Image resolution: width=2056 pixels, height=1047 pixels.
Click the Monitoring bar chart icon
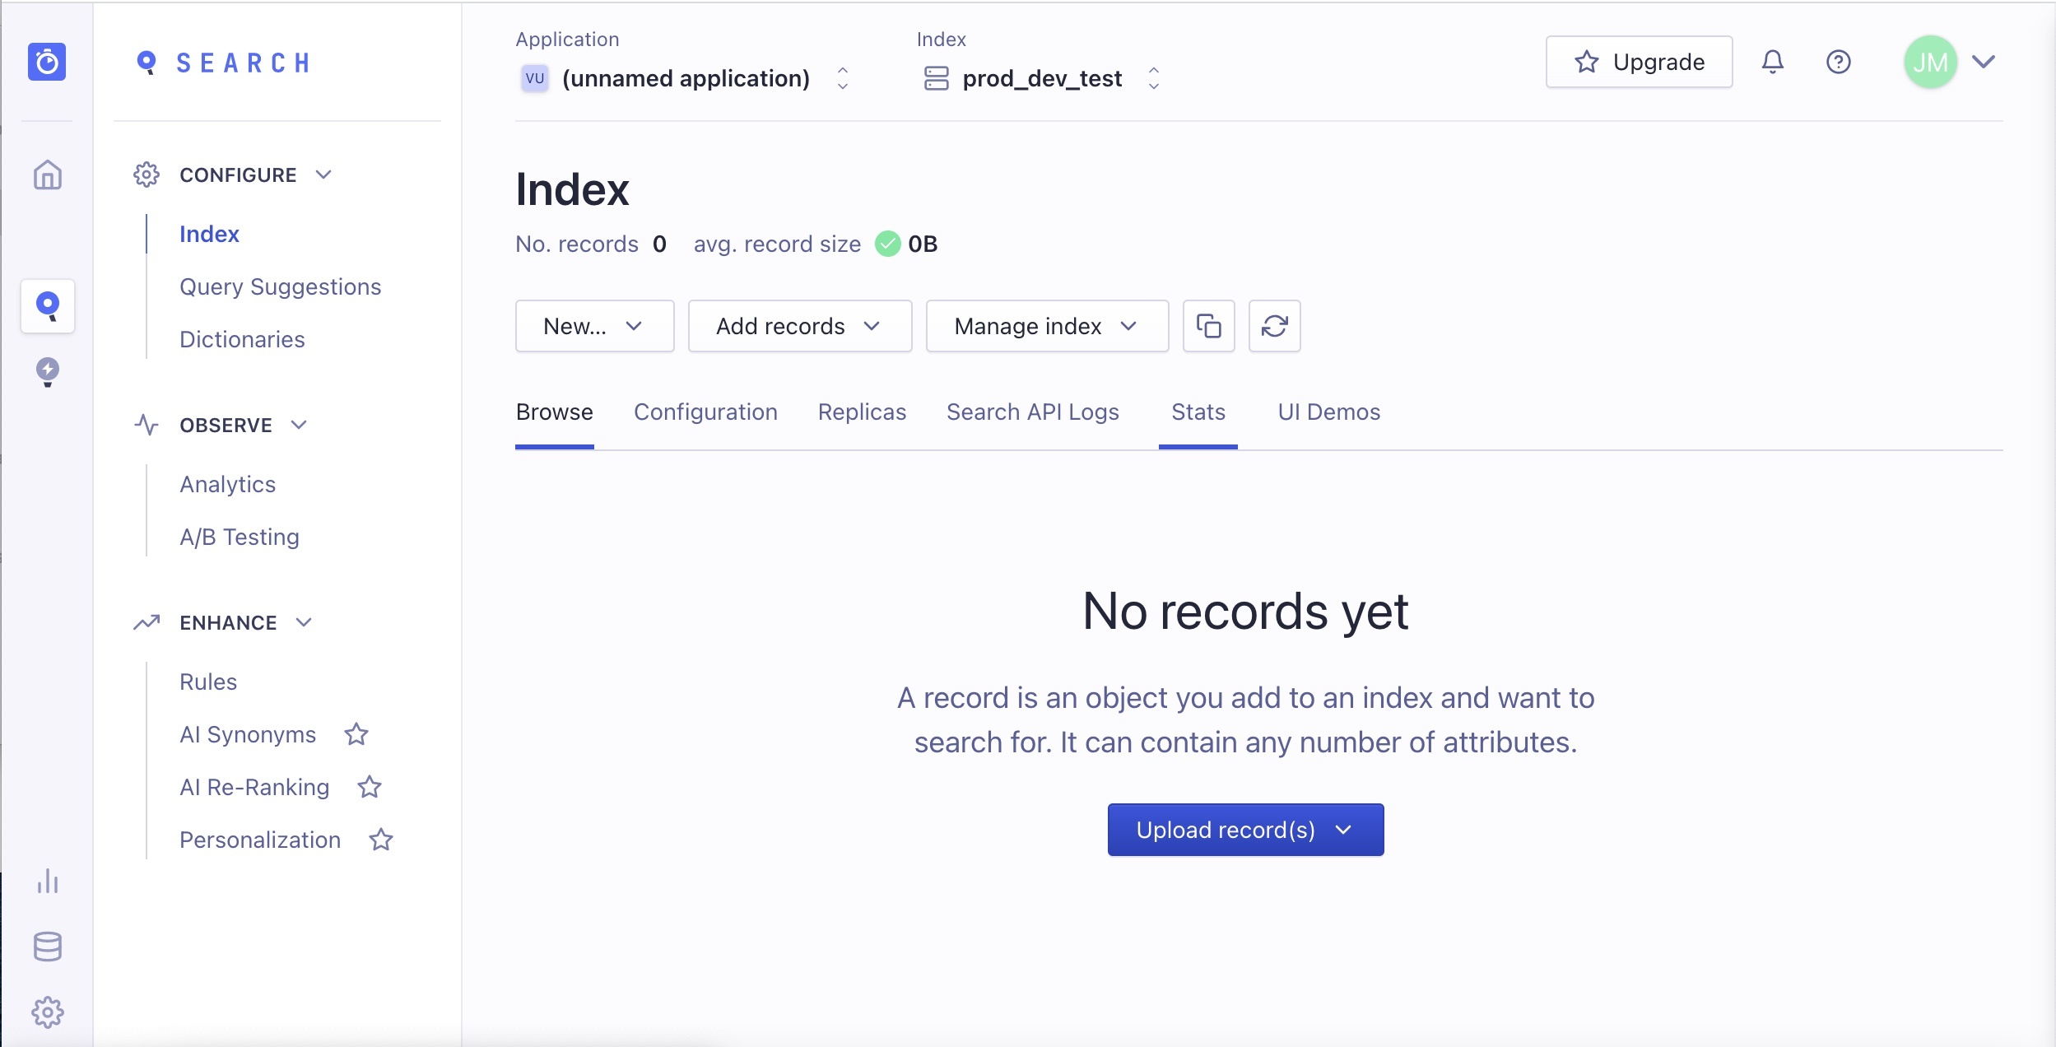click(x=47, y=882)
